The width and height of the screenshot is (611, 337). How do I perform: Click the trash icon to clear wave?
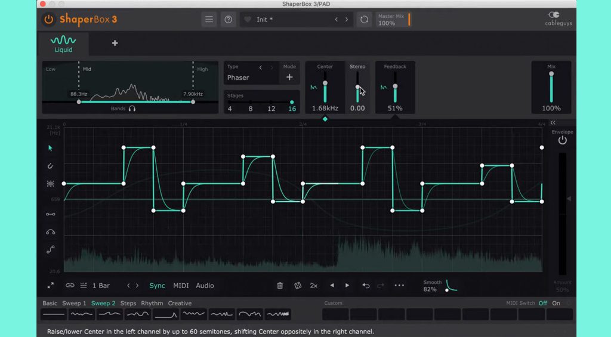tap(280, 286)
